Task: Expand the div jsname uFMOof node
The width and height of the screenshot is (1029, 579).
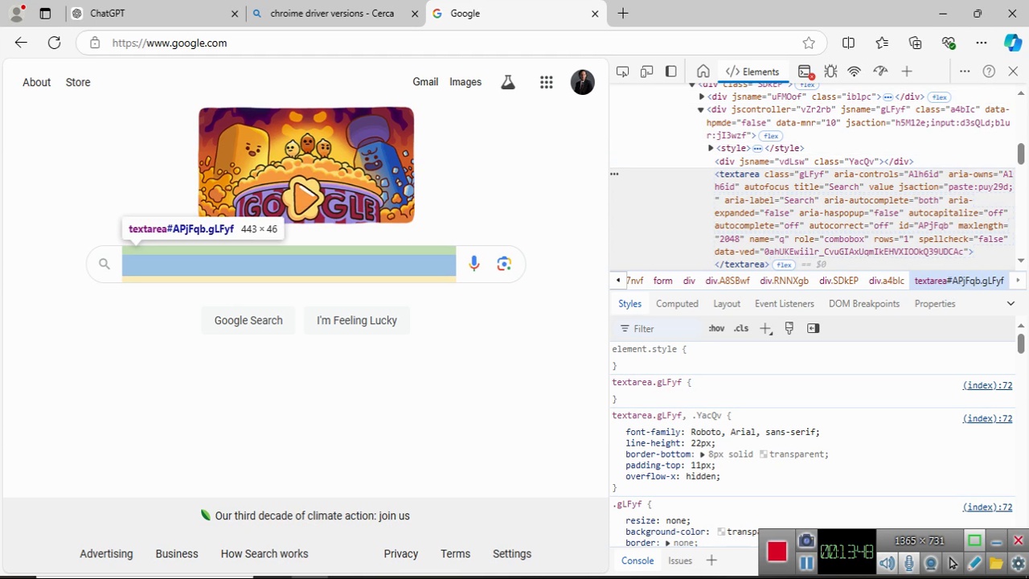Action: (702, 96)
